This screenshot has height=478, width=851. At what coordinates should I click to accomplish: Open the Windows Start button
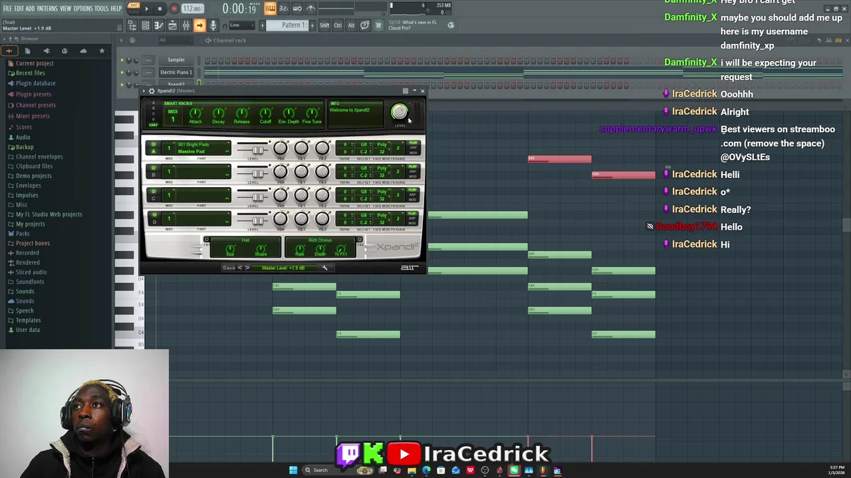point(293,471)
